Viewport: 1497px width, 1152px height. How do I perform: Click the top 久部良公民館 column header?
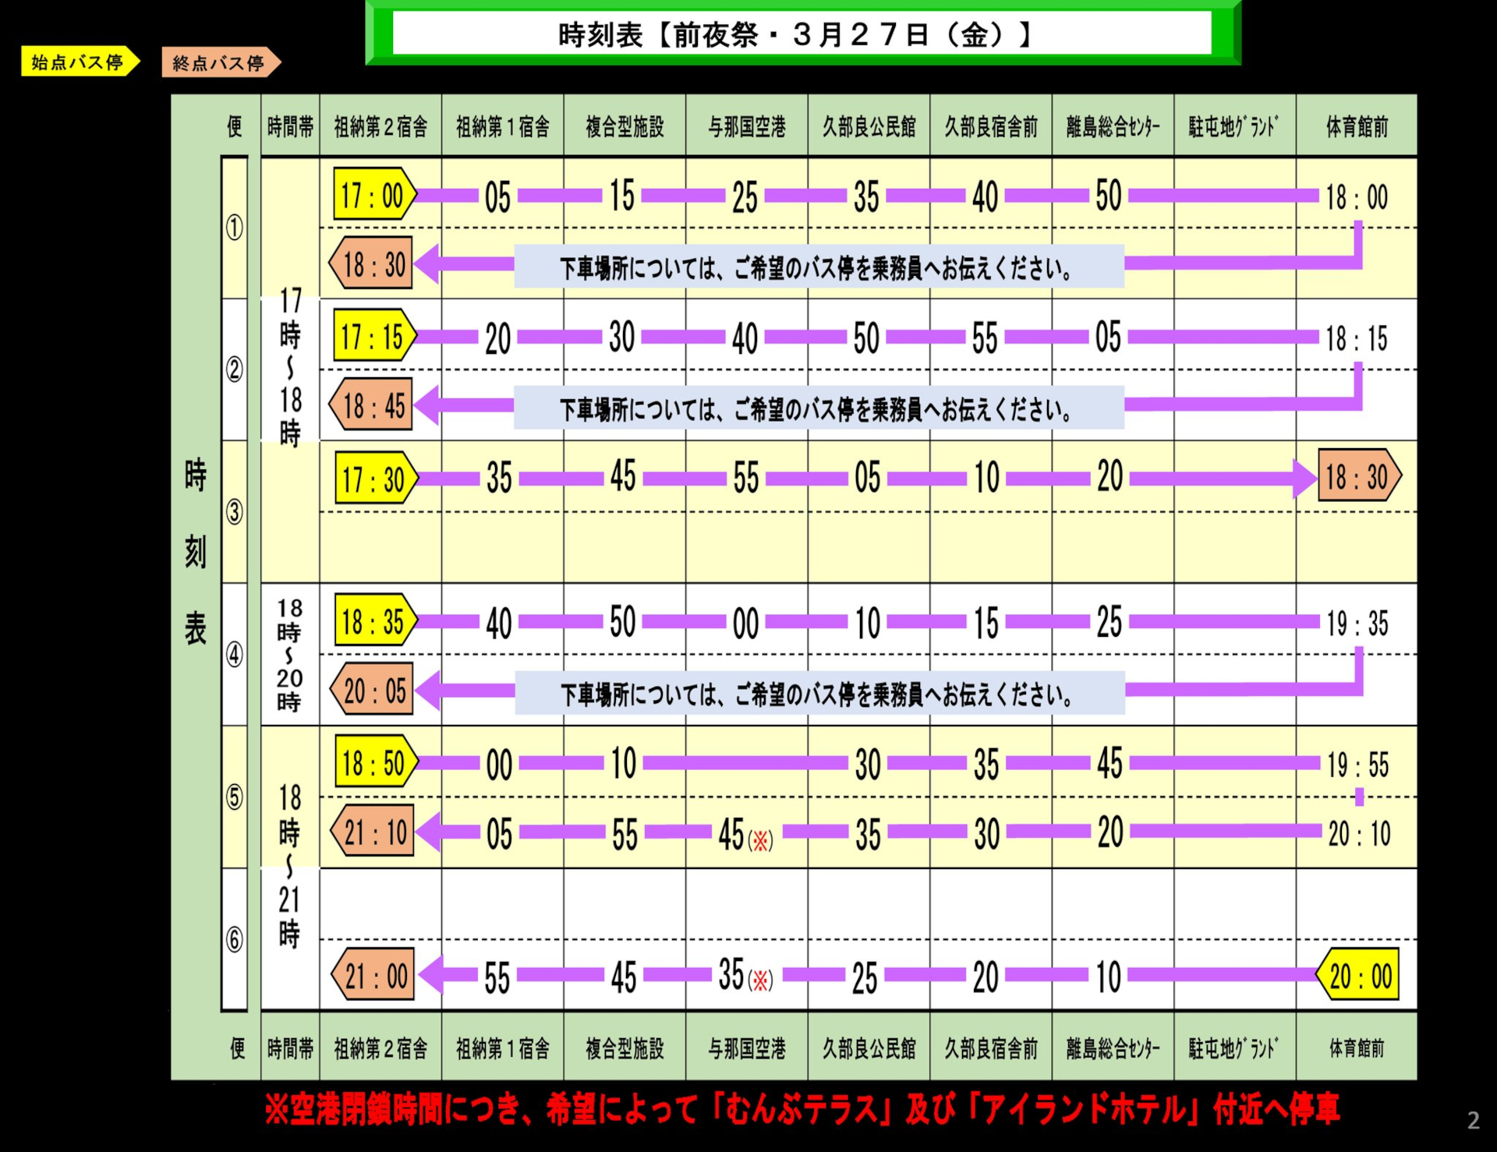[869, 126]
